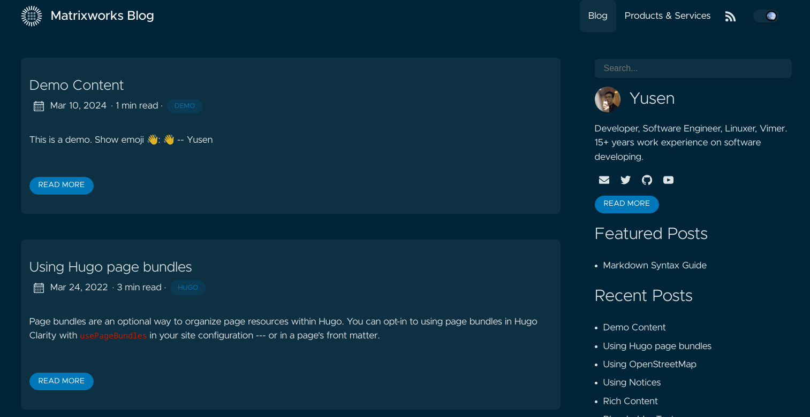
Task: Click READ MORE under Demo Content post
Action: (x=62, y=186)
